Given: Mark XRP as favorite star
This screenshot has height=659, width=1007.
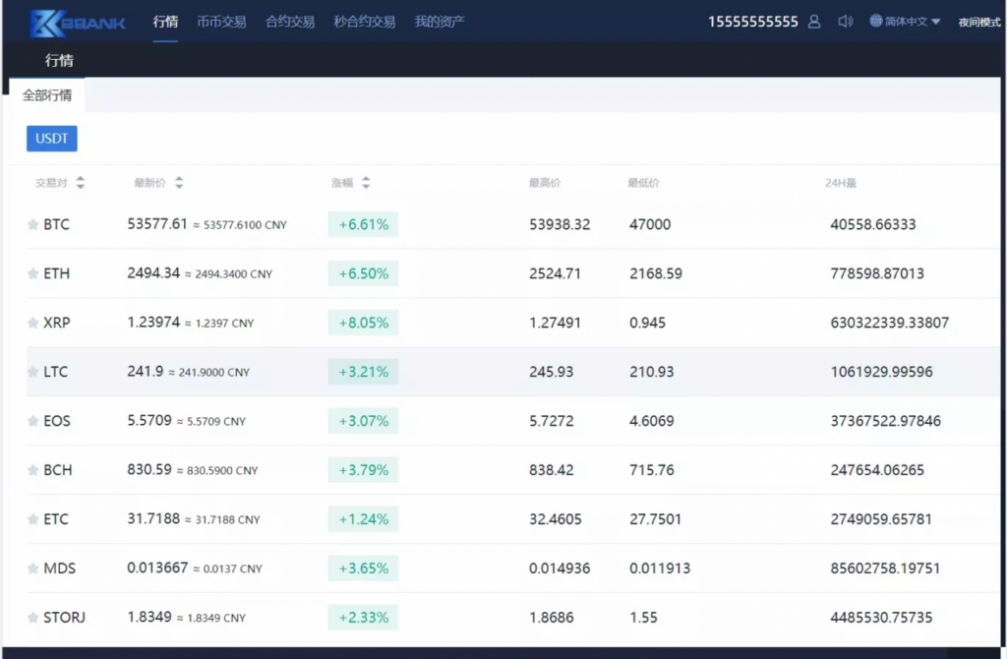Looking at the screenshot, I should click(32, 323).
